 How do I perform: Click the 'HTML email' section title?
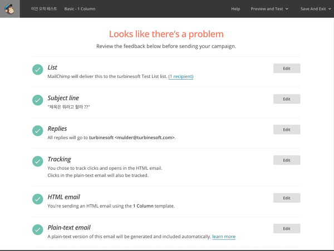pos(64,197)
